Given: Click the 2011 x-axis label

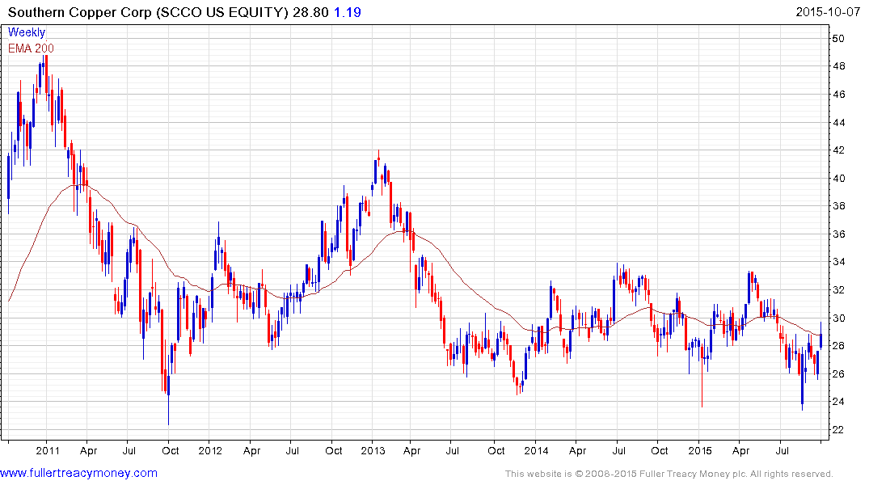Looking at the screenshot, I should click(x=48, y=450).
